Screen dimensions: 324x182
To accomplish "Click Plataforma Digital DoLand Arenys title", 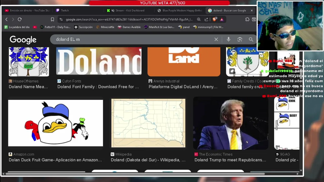I will pos(183,87).
